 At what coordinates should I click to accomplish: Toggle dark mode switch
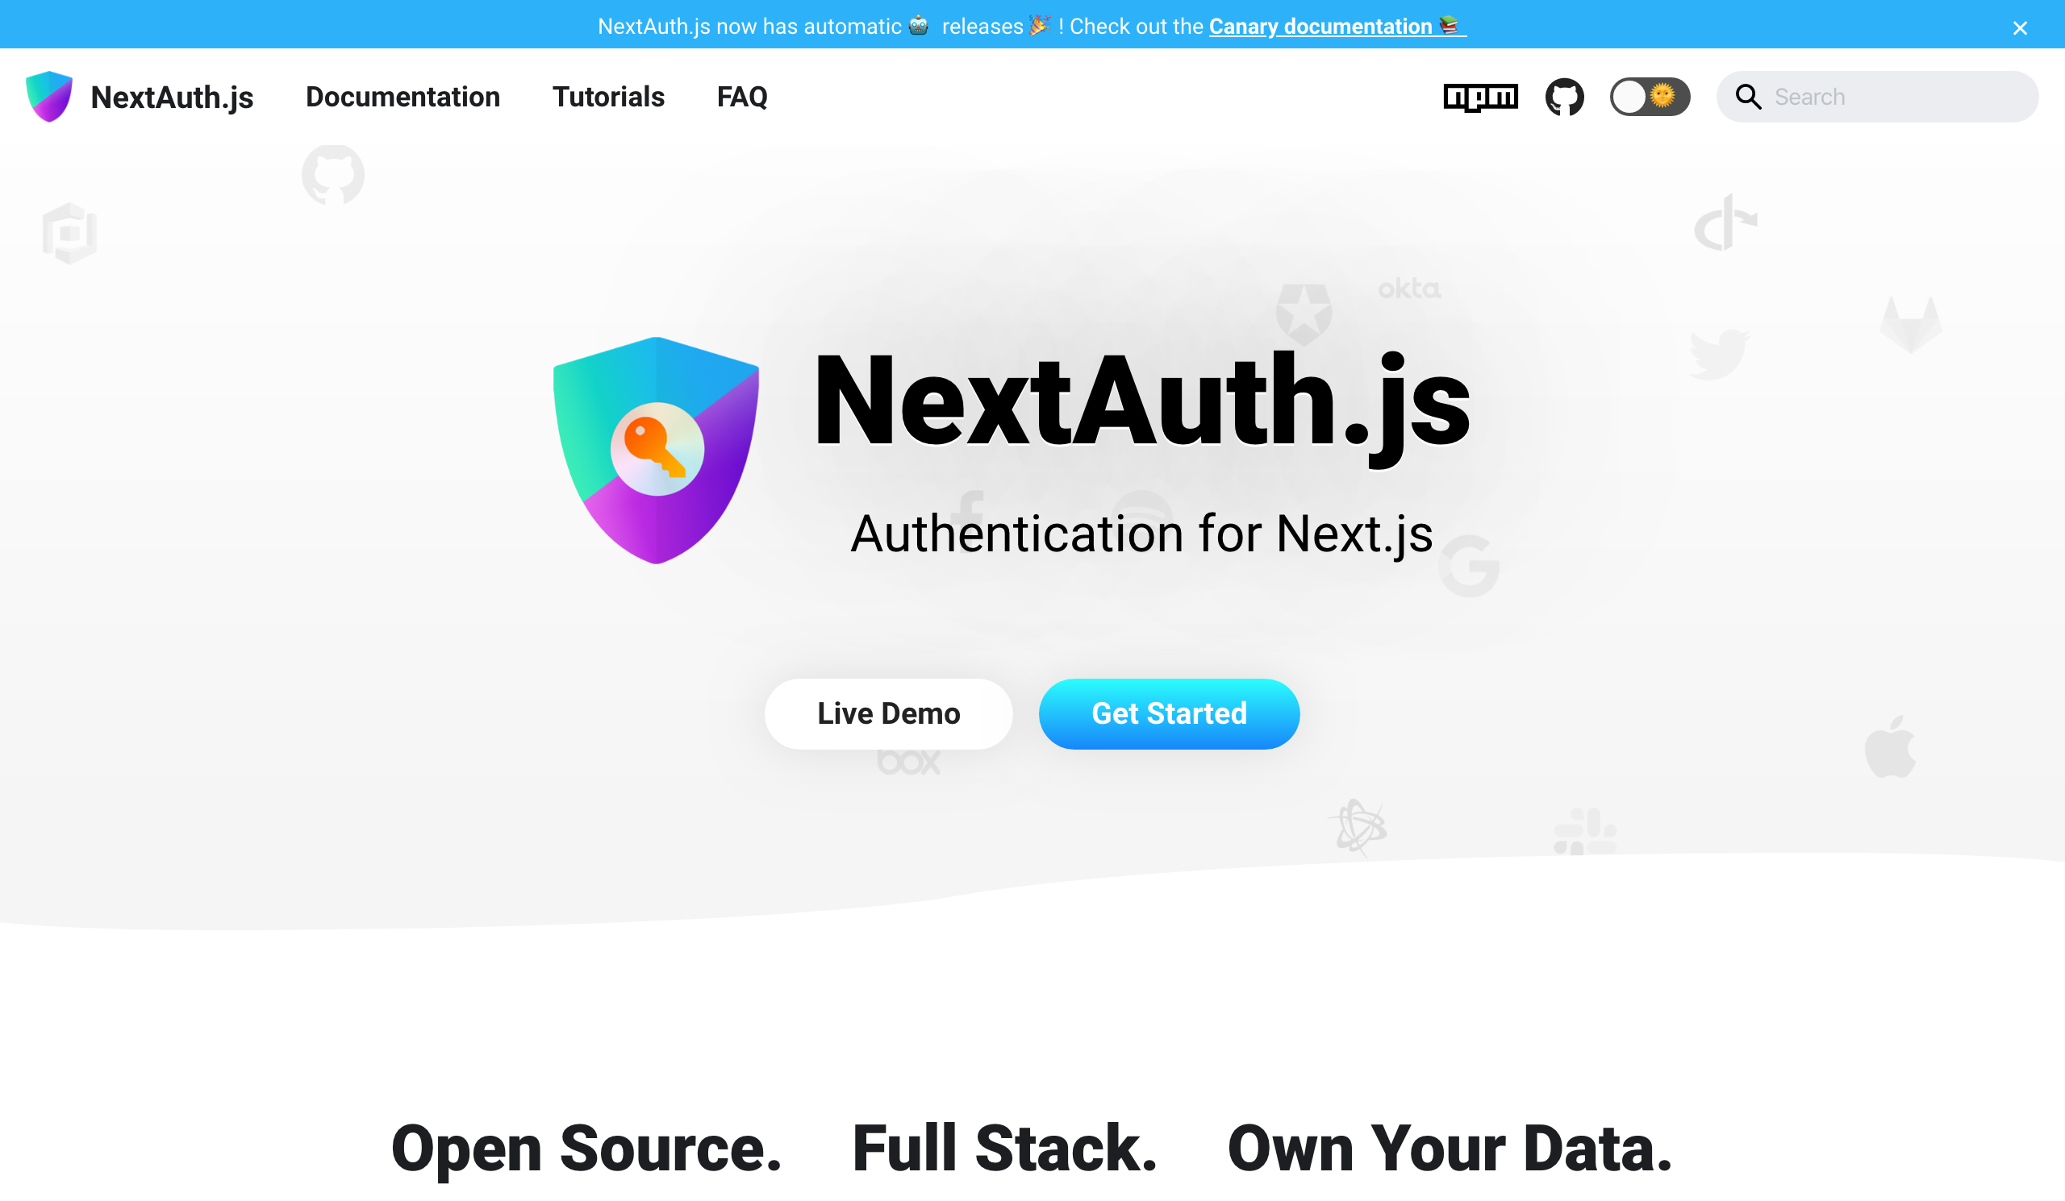tap(1650, 97)
